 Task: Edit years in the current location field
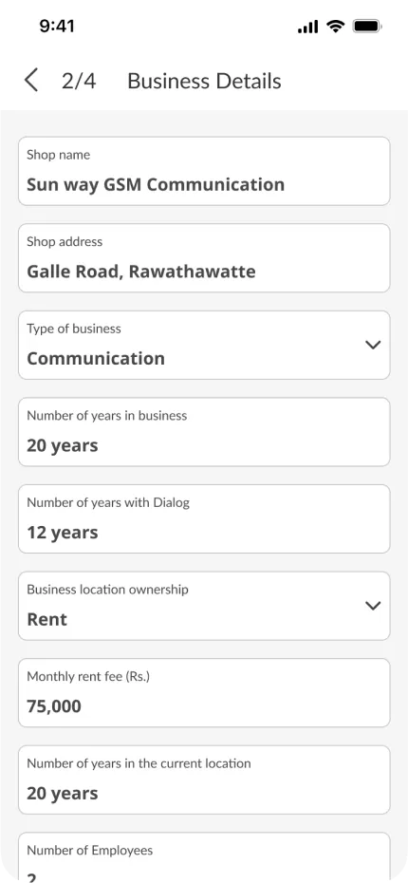pyautogui.click(x=204, y=780)
